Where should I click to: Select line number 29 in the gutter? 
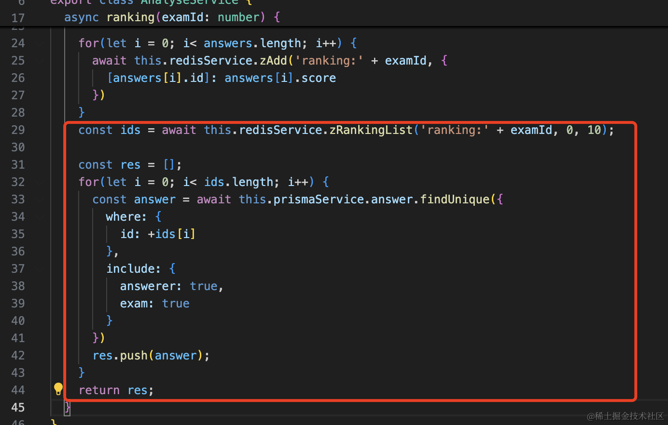18,130
